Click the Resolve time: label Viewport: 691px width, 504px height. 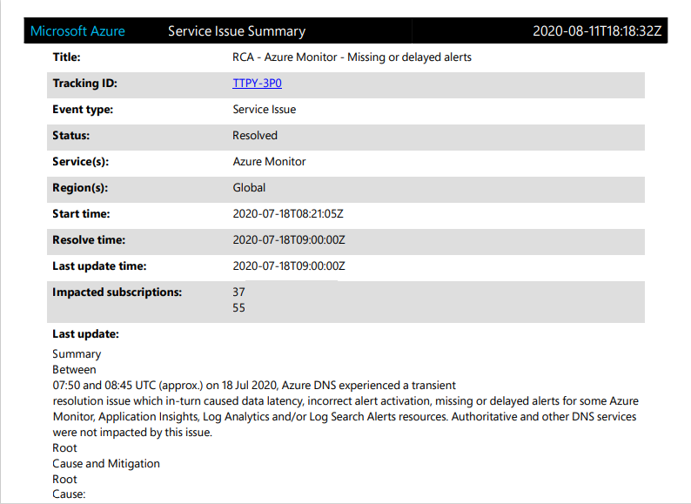[89, 240]
